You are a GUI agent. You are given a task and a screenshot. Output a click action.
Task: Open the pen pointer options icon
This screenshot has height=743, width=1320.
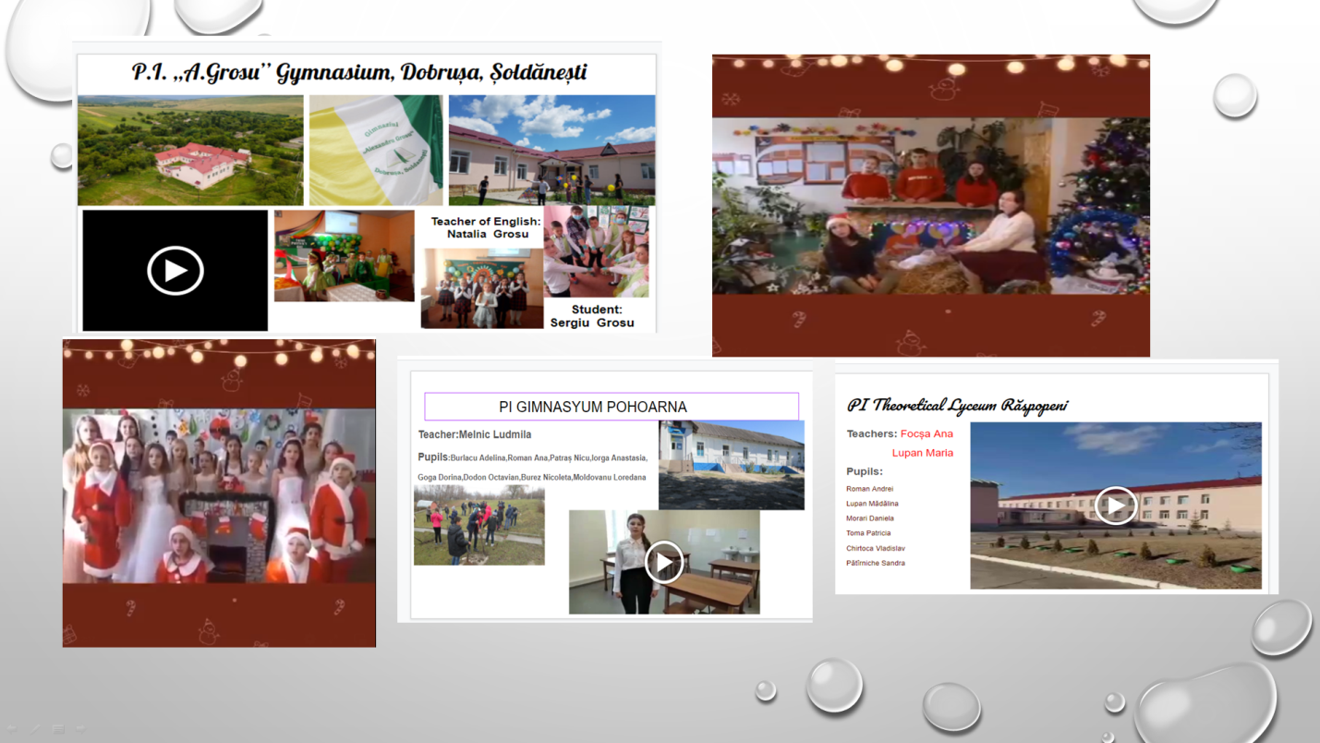35,729
